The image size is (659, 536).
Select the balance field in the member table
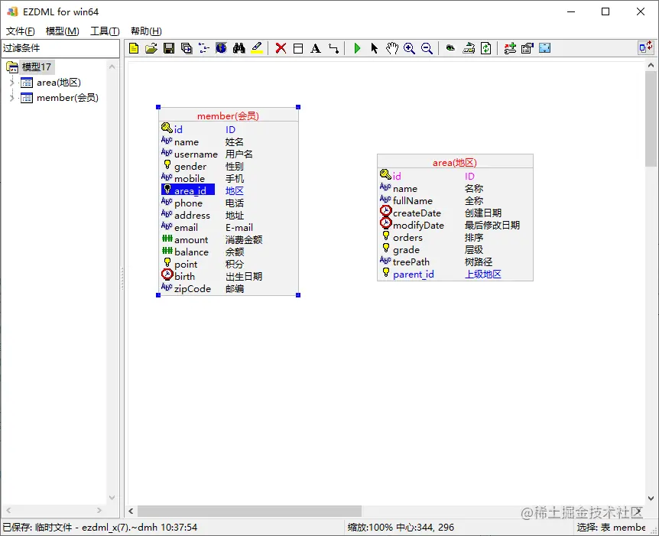[191, 252]
